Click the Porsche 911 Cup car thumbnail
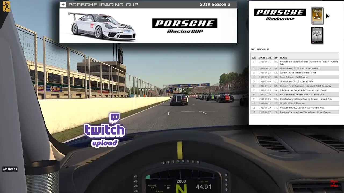 pyautogui.click(x=102, y=26)
